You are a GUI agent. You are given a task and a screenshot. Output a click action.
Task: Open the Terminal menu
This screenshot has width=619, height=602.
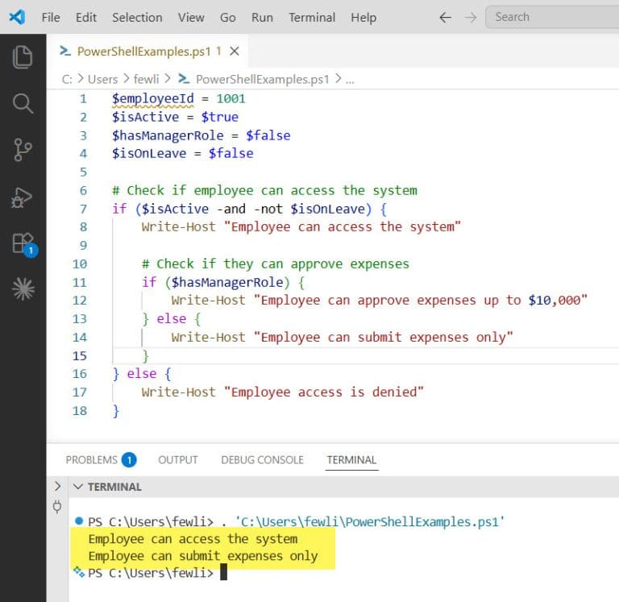click(x=312, y=18)
